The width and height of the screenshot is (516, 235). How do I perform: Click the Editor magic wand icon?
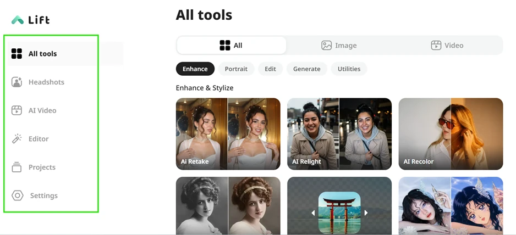(17, 139)
